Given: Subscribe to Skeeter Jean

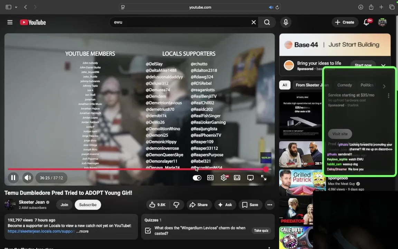Looking at the screenshot, I should (x=87, y=205).
